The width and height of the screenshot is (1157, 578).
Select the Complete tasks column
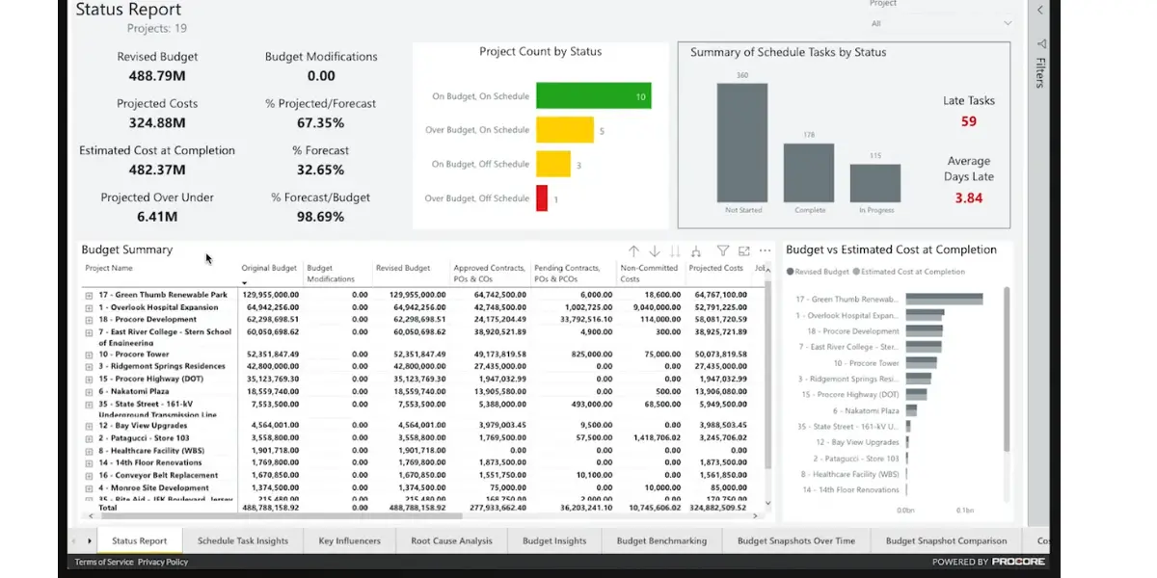(808, 172)
